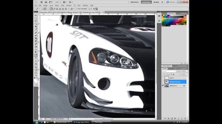The image size is (222, 124).
Task: Switch to the Essentials workspace
Action: 146,2
